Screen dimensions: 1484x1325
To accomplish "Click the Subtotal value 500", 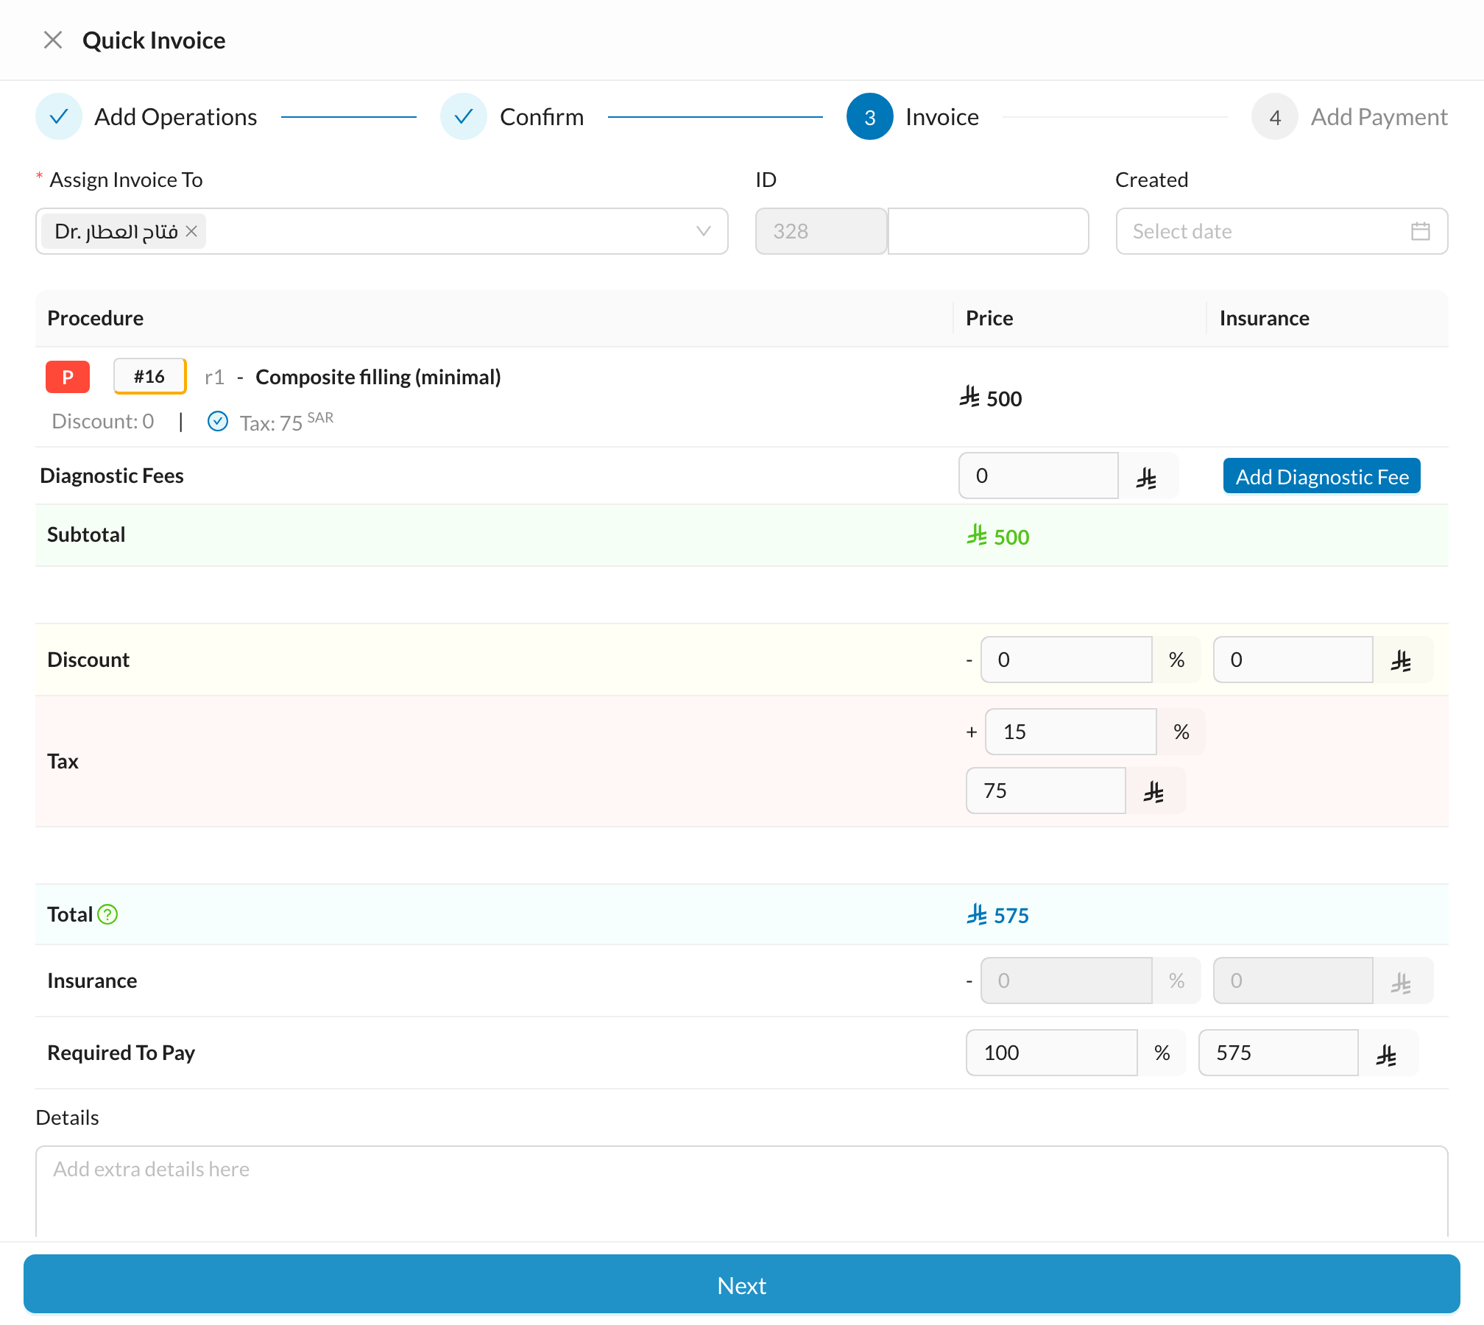I will click(998, 536).
